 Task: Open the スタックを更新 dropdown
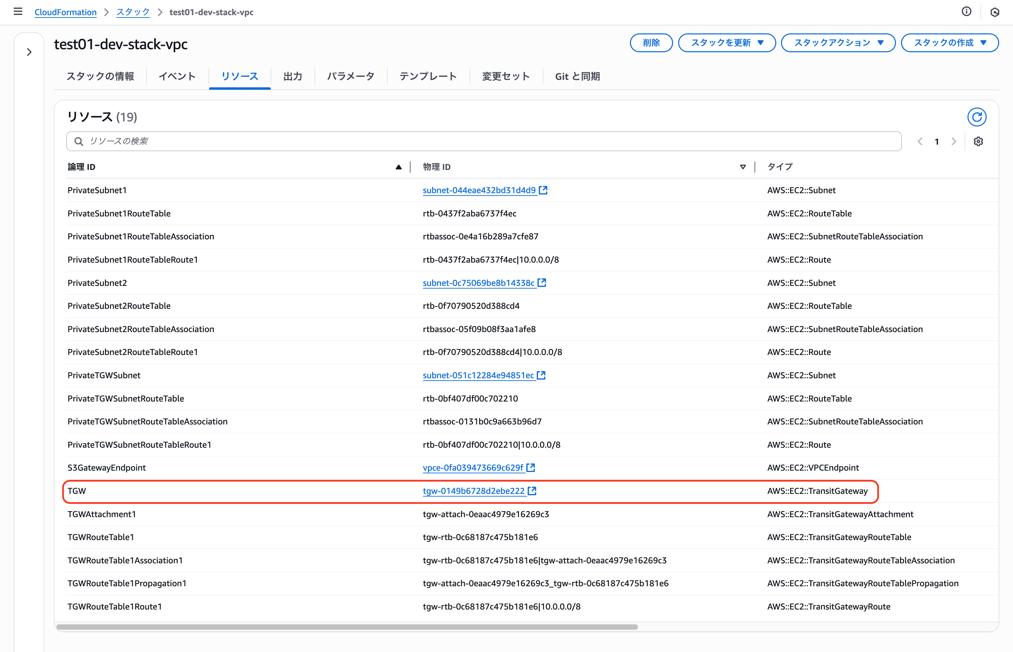727,43
